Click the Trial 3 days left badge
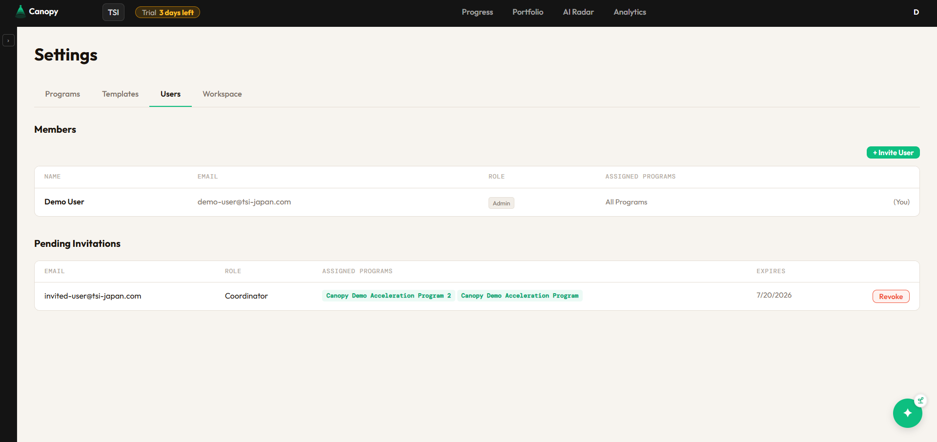This screenshot has width=937, height=442. point(167,13)
